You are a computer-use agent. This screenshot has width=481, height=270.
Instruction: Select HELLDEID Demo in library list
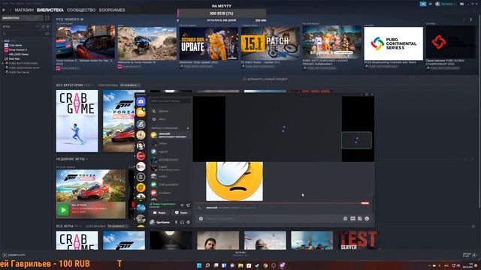coord(18,54)
